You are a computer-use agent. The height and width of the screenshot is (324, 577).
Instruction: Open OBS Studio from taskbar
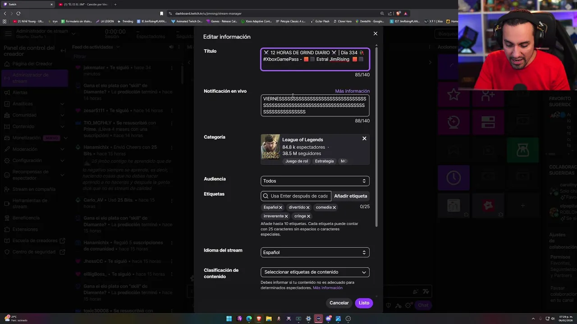tap(348, 319)
